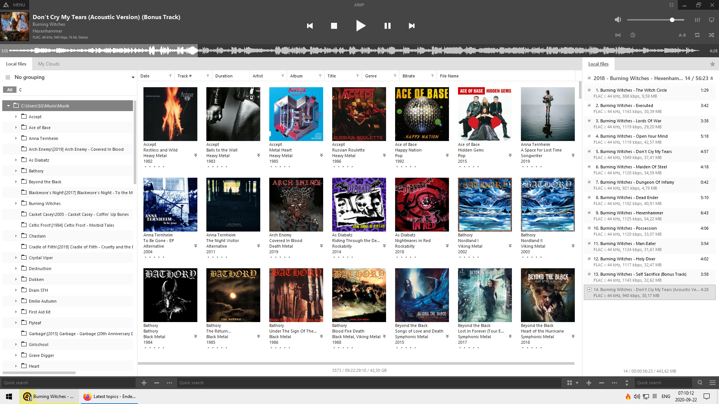Toggle checkmark on track 3 Lords Of War
This screenshot has height=404, width=719.
(x=589, y=120)
